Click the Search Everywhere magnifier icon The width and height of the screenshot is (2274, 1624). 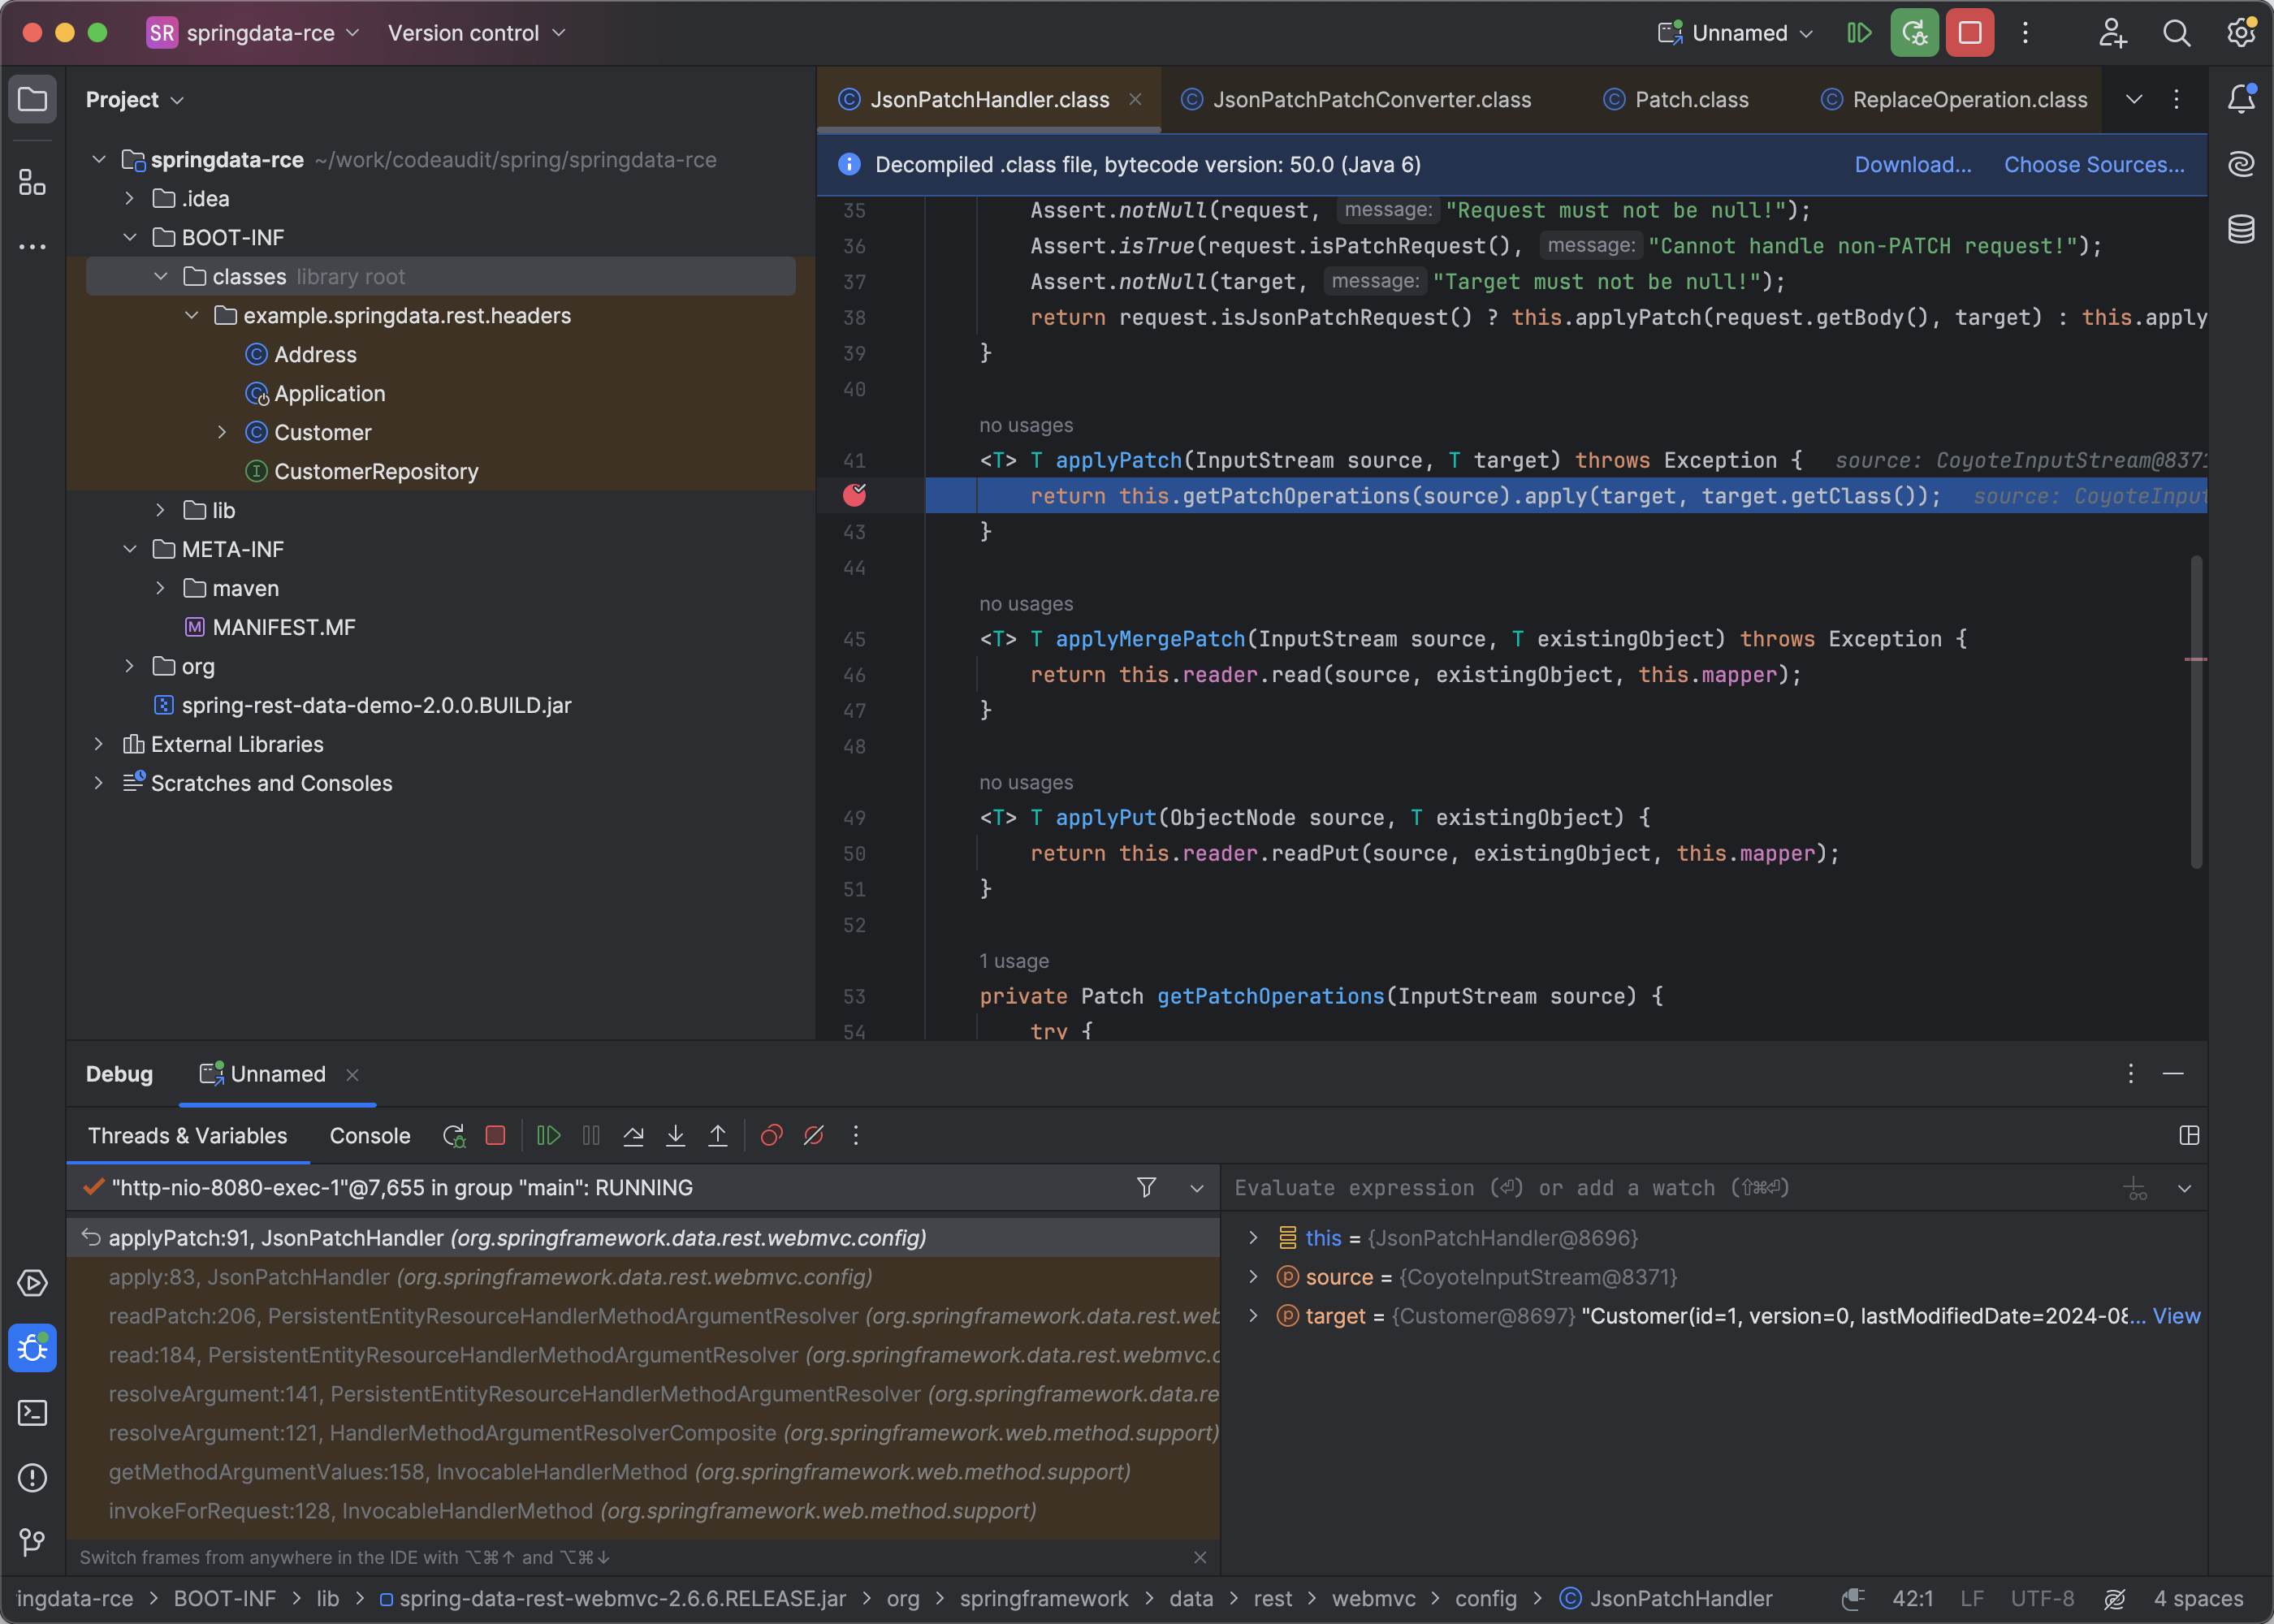click(2176, 33)
